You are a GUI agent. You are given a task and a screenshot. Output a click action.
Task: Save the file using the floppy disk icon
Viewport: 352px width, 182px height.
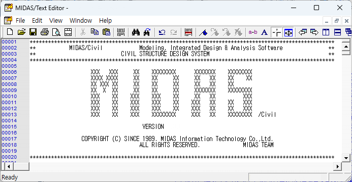[x=33, y=32]
